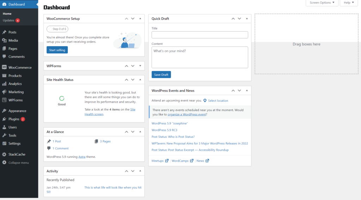
Task: Move At a Glance box up
Action: click(127, 132)
